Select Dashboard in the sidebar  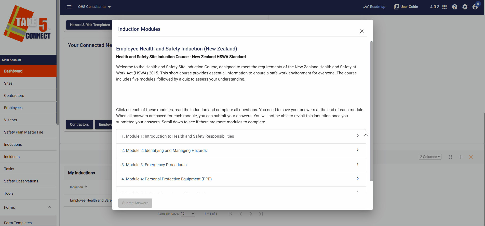pyautogui.click(x=28, y=71)
